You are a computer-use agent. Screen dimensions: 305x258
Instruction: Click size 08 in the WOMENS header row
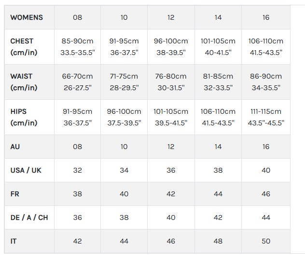[x=77, y=17]
